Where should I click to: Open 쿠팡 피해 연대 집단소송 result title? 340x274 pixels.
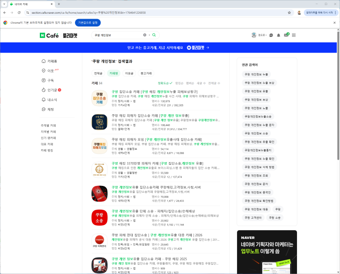click(157, 235)
